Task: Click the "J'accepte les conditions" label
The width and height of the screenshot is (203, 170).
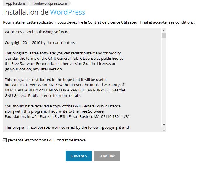Action: click(x=47, y=140)
